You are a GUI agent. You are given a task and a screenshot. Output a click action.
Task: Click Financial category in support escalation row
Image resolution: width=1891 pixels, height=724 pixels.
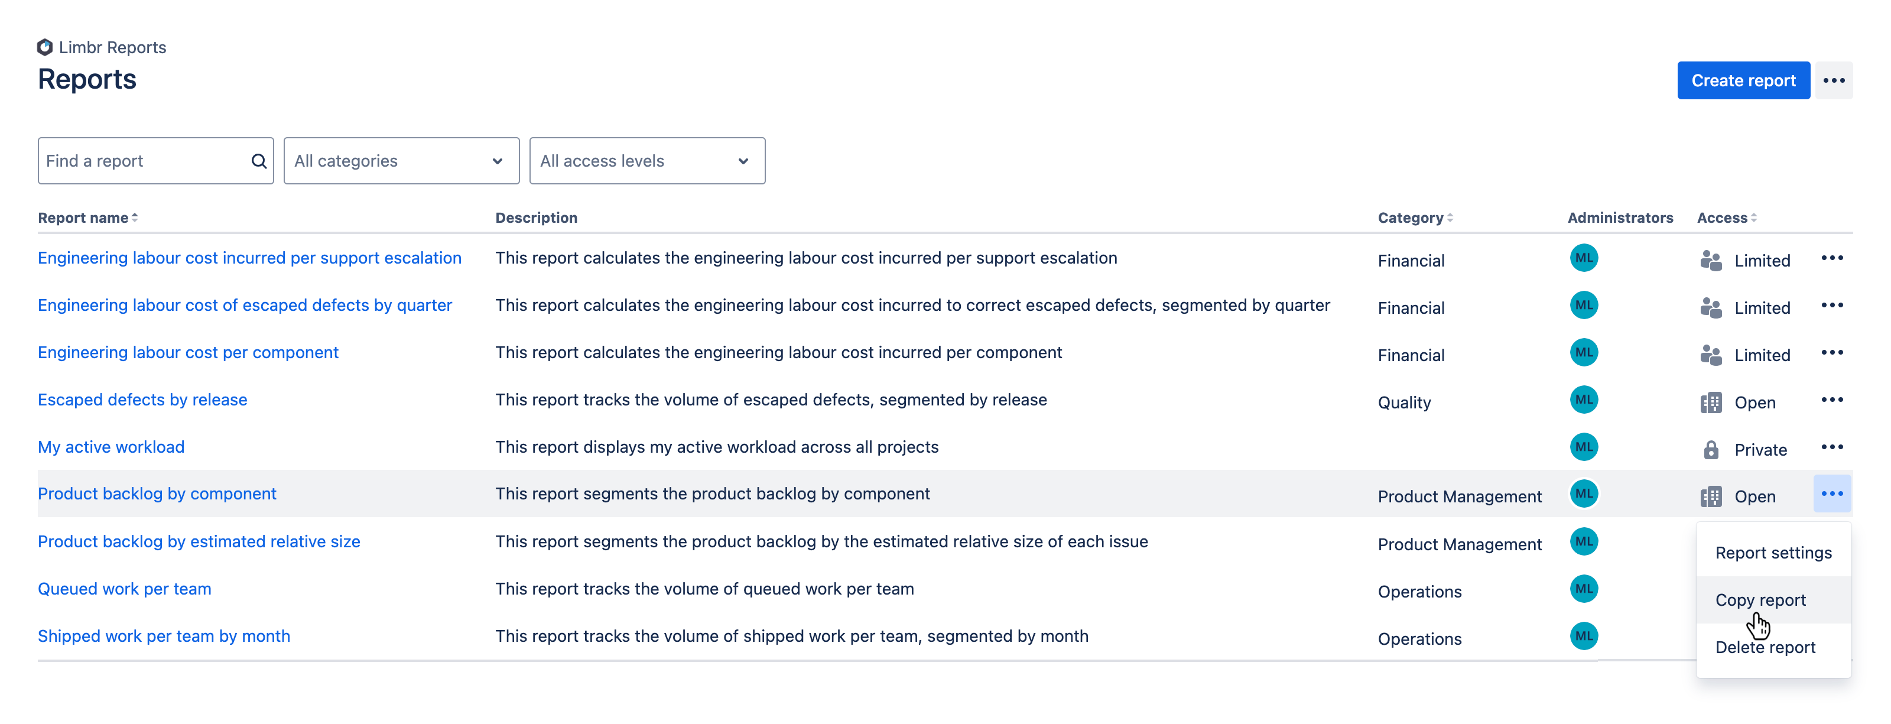tap(1411, 261)
